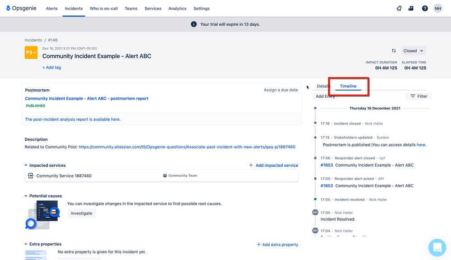Click the Community Team people icon
Image resolution: width=451 pixels, height=260 pixels.
click(x=165, y=175)
